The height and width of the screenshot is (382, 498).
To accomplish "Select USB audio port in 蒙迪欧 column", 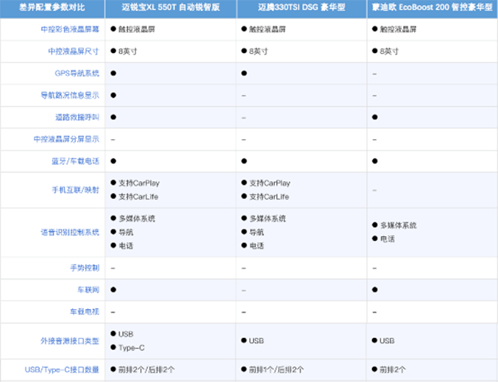I will click(x=387, y=341).
